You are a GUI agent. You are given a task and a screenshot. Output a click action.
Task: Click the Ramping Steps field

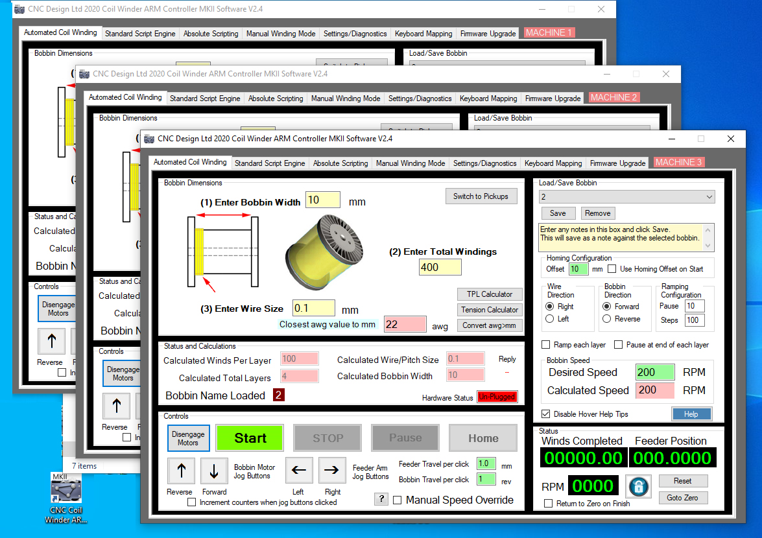(695, 320)
